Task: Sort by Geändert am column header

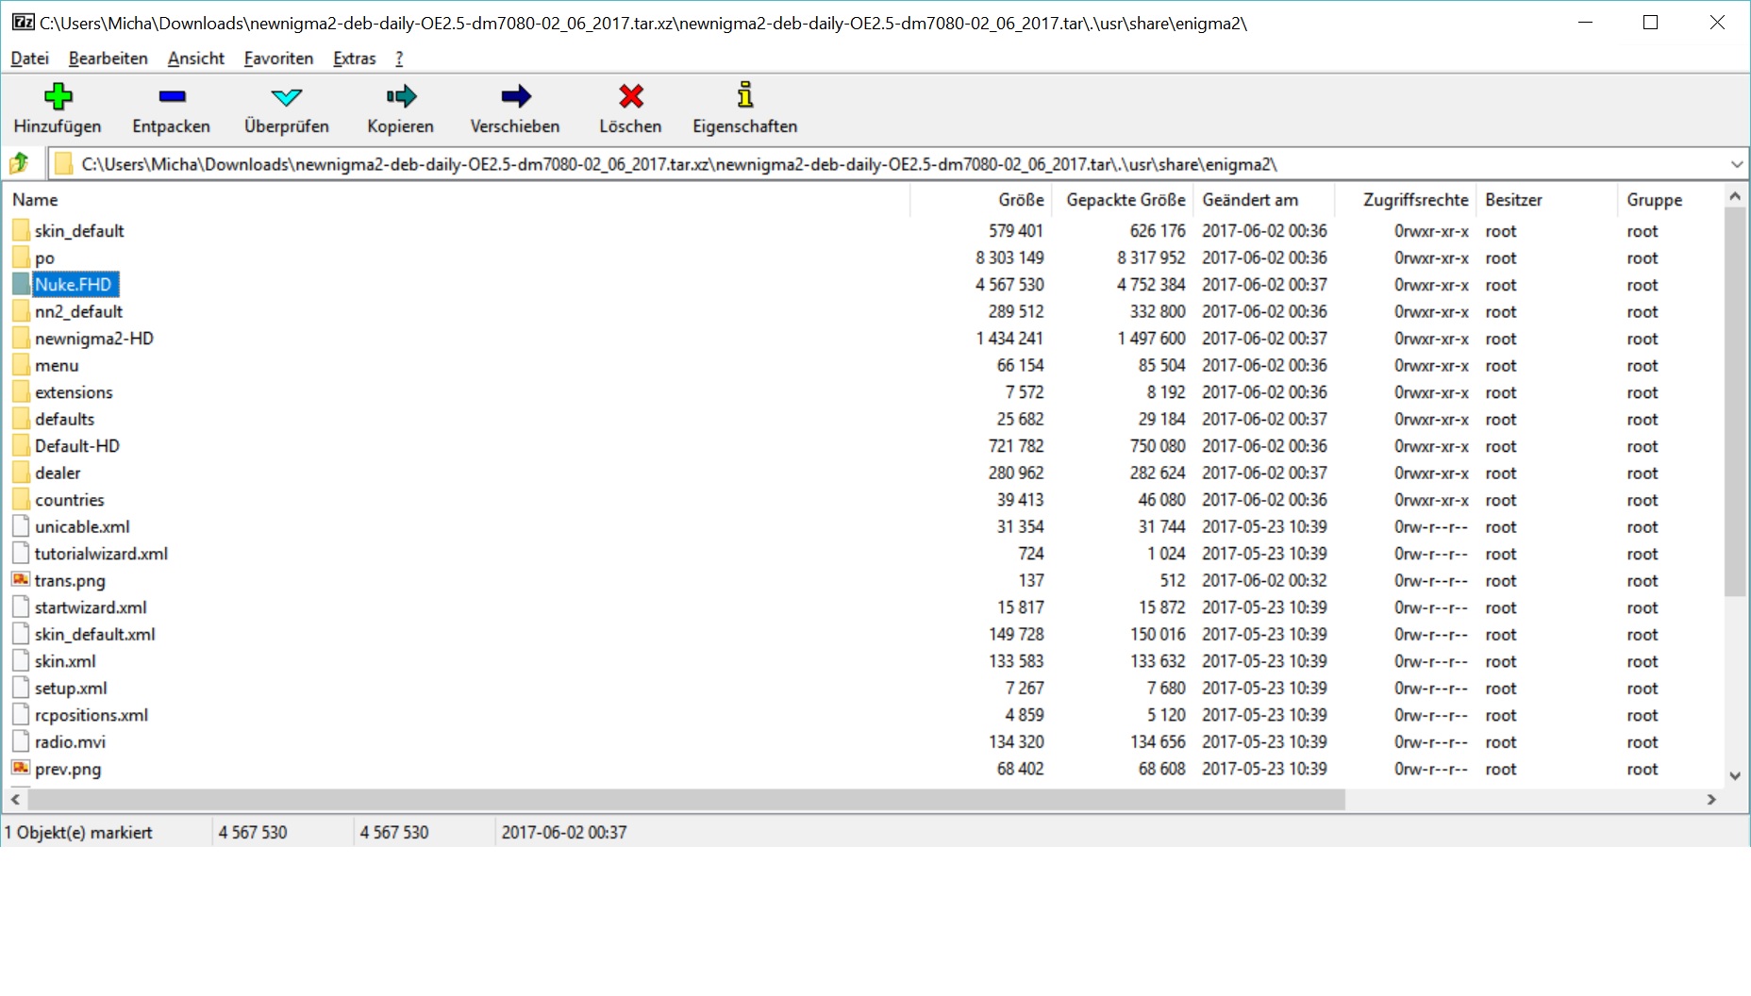Action: (x=1250, y=200)
